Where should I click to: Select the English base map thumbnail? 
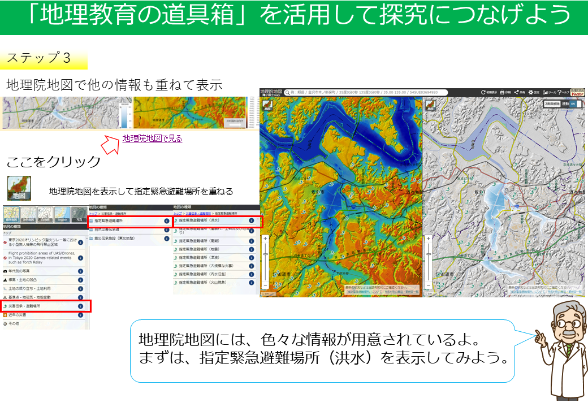[62, 215]
